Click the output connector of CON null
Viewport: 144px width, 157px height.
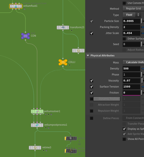point(25,40)
